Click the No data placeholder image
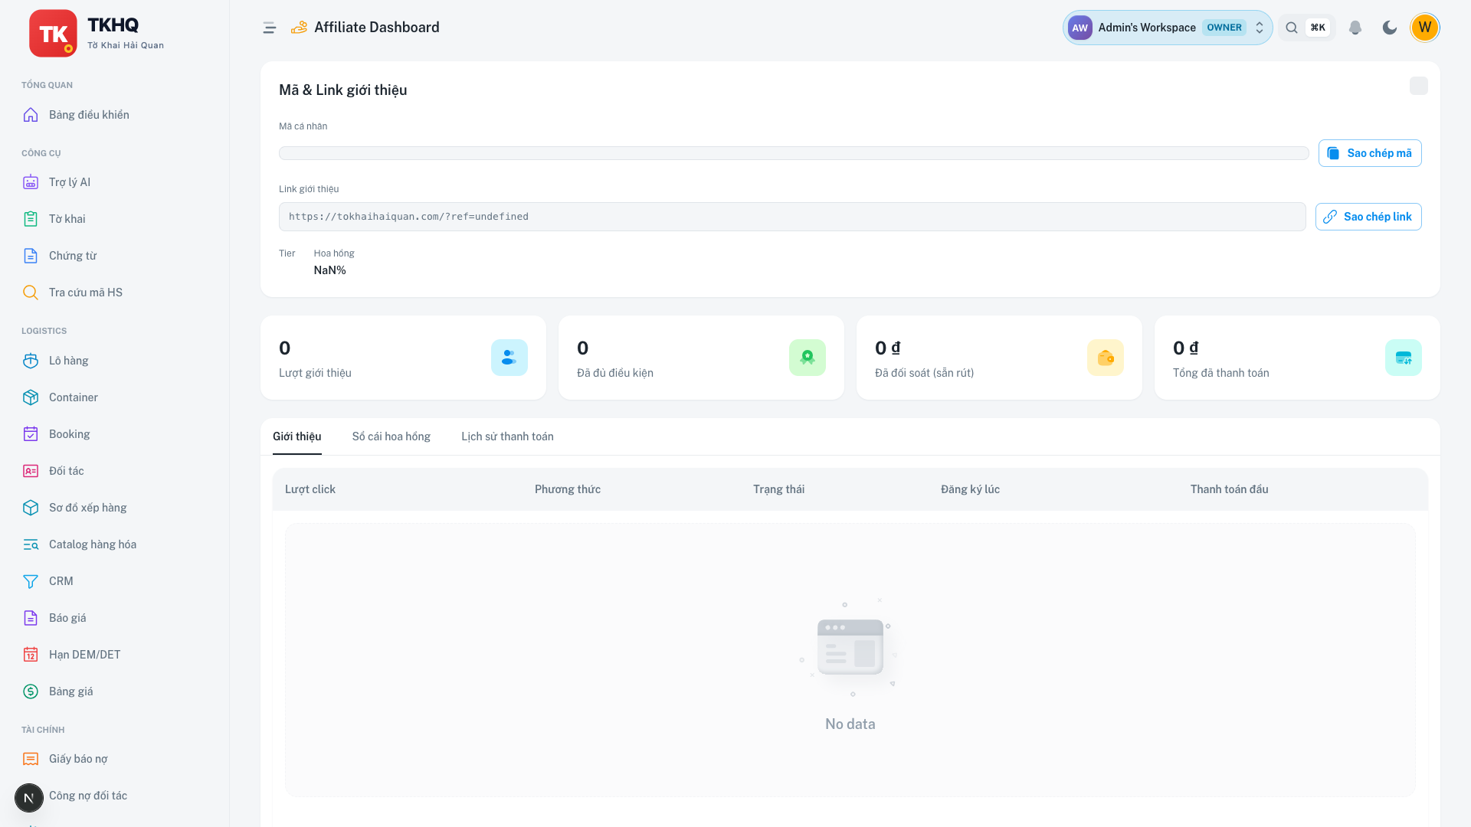Viewport: 1471px width, 827px height. click(850, 648)
